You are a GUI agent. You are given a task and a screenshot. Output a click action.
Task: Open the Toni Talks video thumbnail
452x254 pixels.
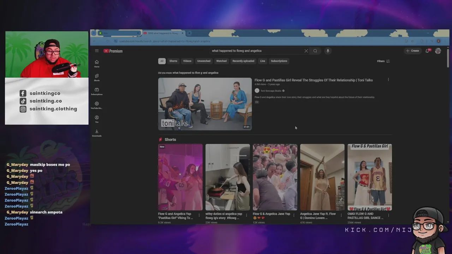coord(205,104)
